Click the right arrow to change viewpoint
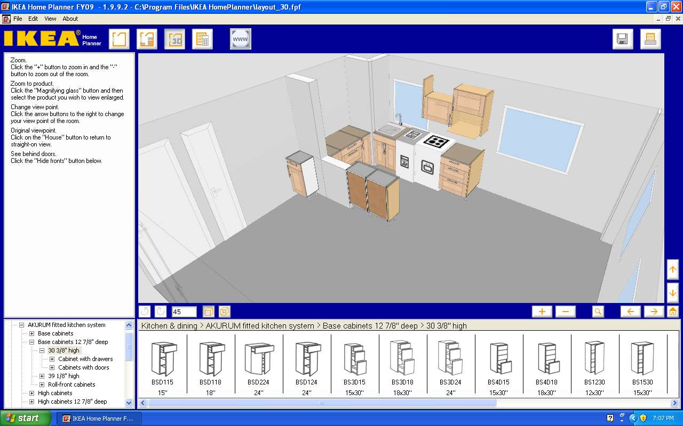683x426 pixels. tap(654, 311)
